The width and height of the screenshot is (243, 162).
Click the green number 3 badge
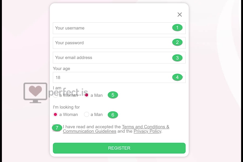177,58
